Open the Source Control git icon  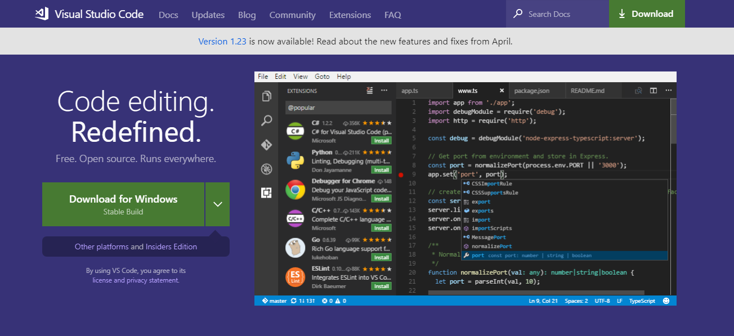267,145
